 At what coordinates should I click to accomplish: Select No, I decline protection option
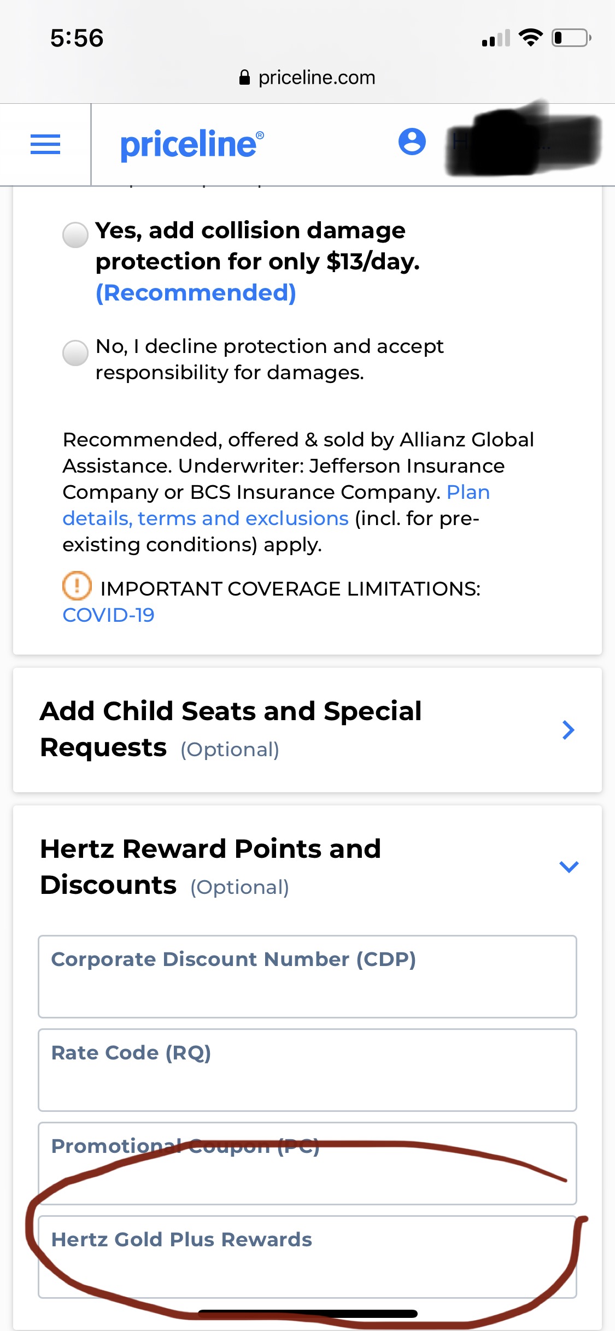[75, 353]
